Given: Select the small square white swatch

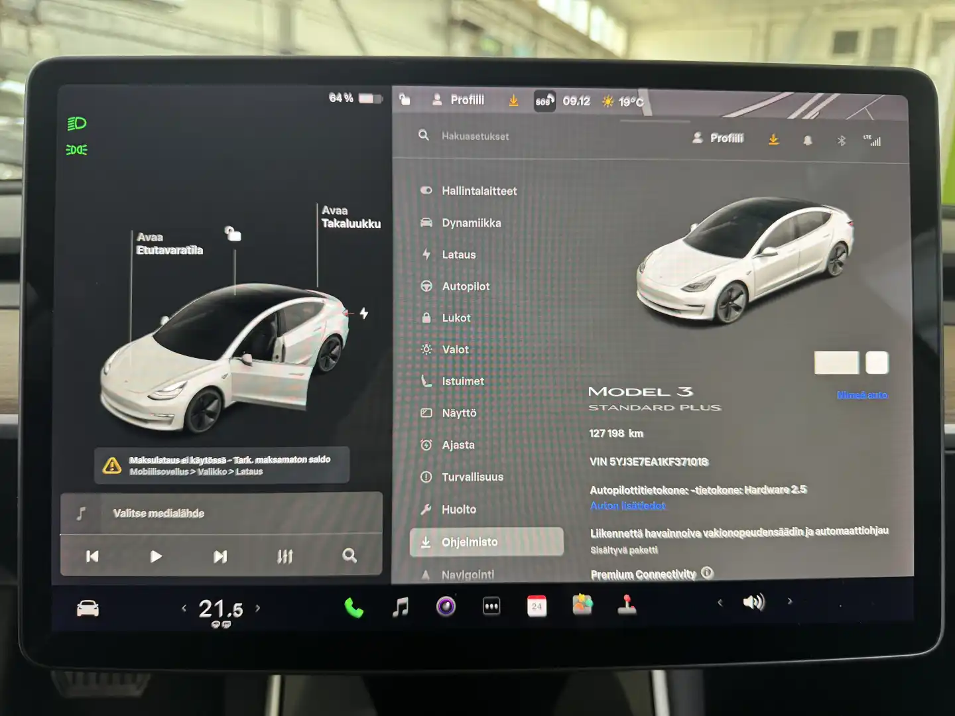Looking at the screenshot, I should click(877, 363).
